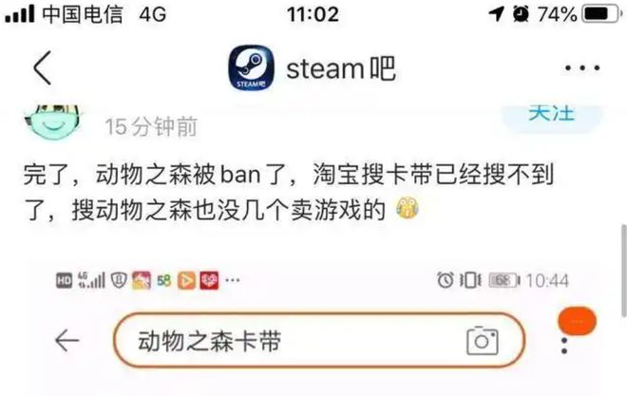Screen dimensions: 627x396
Task: Tap the 15分钟前 timestamp
Action: coord(151,126)
